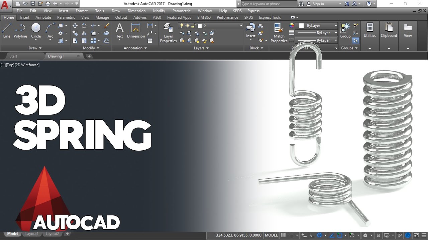Expand the Modify panel
Image resolution: width=428 pixels, height=240 pixels.
pyautogui.click(x=91, y=48)
